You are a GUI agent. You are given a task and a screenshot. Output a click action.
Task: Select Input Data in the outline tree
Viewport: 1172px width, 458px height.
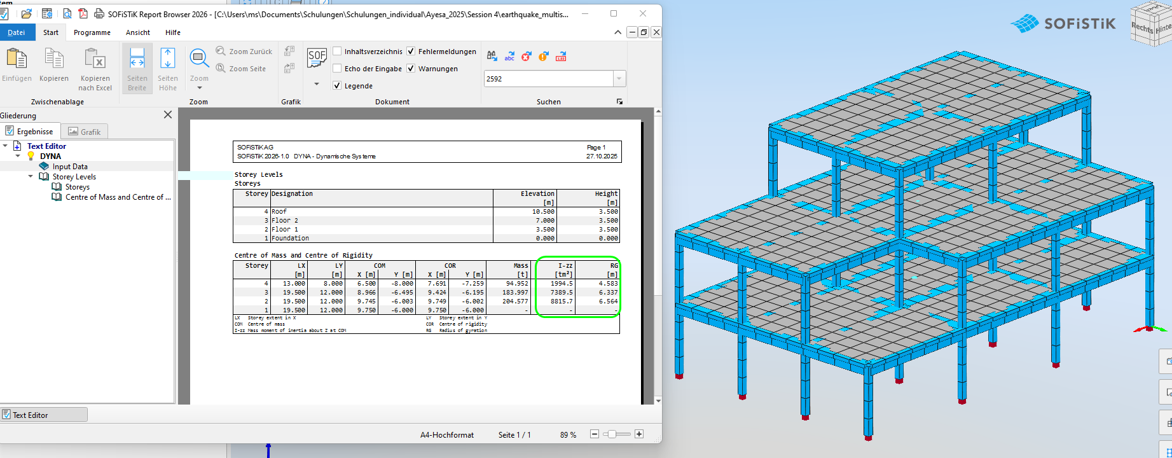pyautogui.click(x=70, y=167)
